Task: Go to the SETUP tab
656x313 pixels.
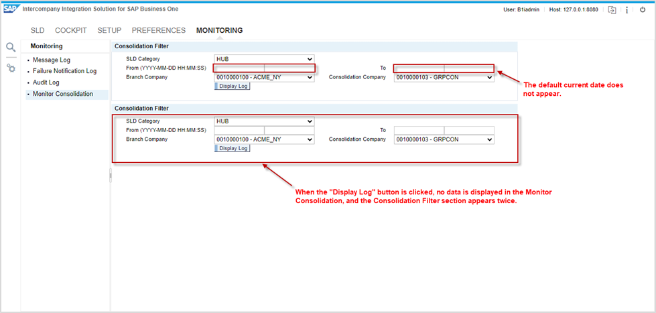Action: [x=109, y=30]
